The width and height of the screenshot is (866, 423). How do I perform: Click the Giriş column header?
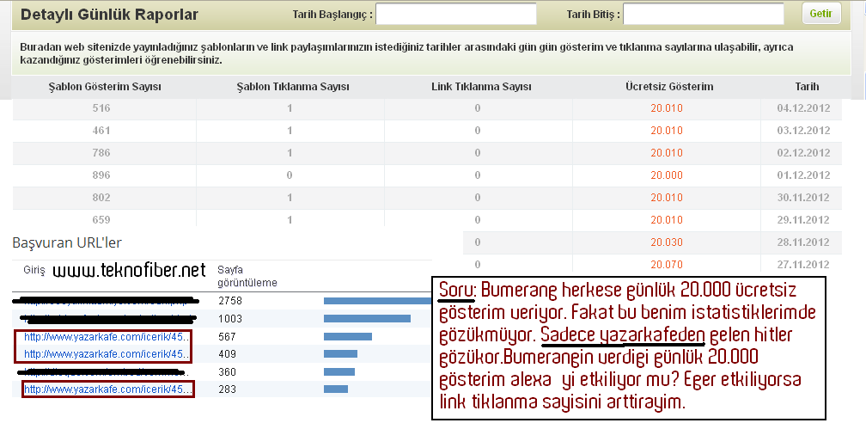coord(34,270)
